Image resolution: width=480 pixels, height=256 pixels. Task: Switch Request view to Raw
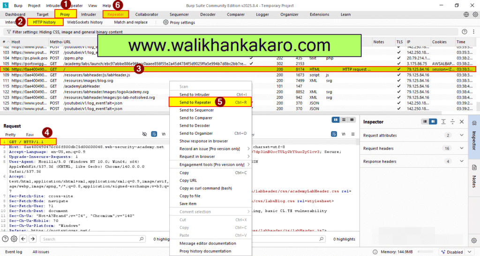30,135
